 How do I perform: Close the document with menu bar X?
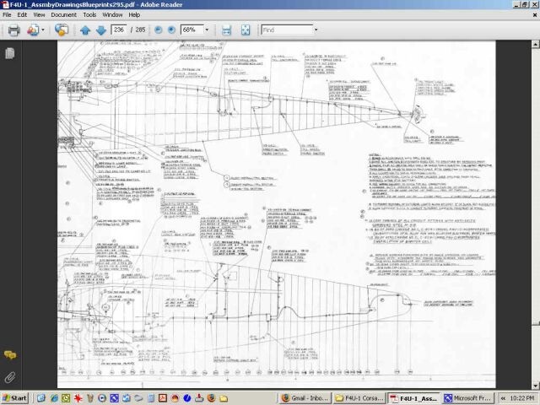tap(535, 15)
